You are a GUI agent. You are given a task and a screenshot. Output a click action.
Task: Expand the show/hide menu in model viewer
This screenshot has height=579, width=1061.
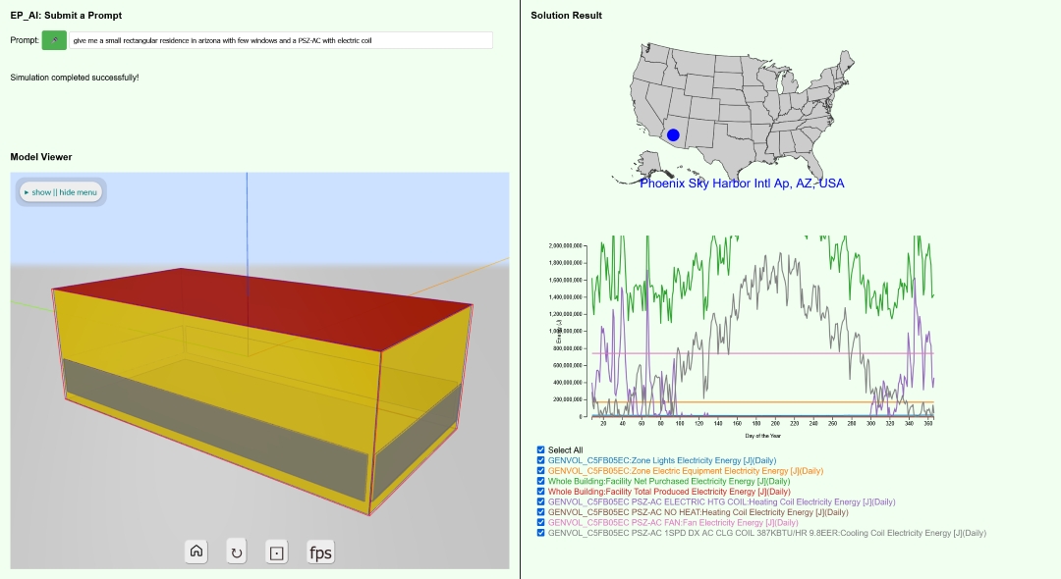pos(61,192)
